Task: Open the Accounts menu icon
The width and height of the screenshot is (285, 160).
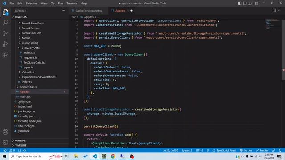Action: (x=5, y=132)
